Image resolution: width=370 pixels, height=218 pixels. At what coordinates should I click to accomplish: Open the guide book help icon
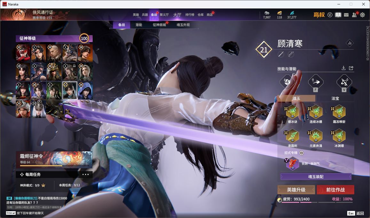click(338, 15)
